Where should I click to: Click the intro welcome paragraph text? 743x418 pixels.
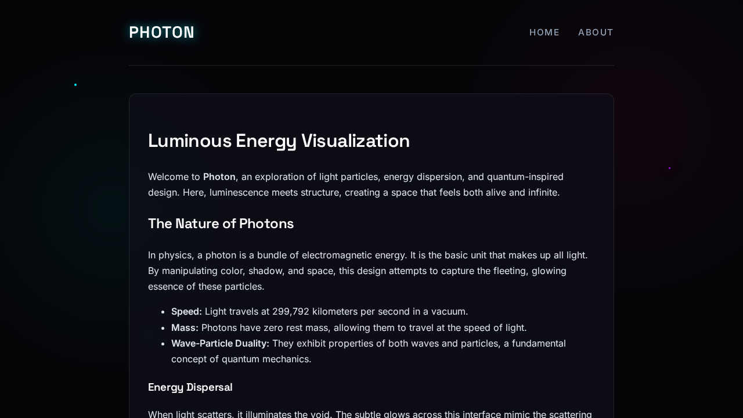(x=355, y=183)
